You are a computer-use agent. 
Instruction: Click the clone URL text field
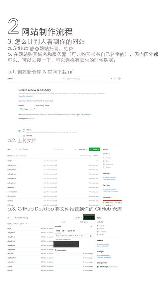[x=72, y=236]
